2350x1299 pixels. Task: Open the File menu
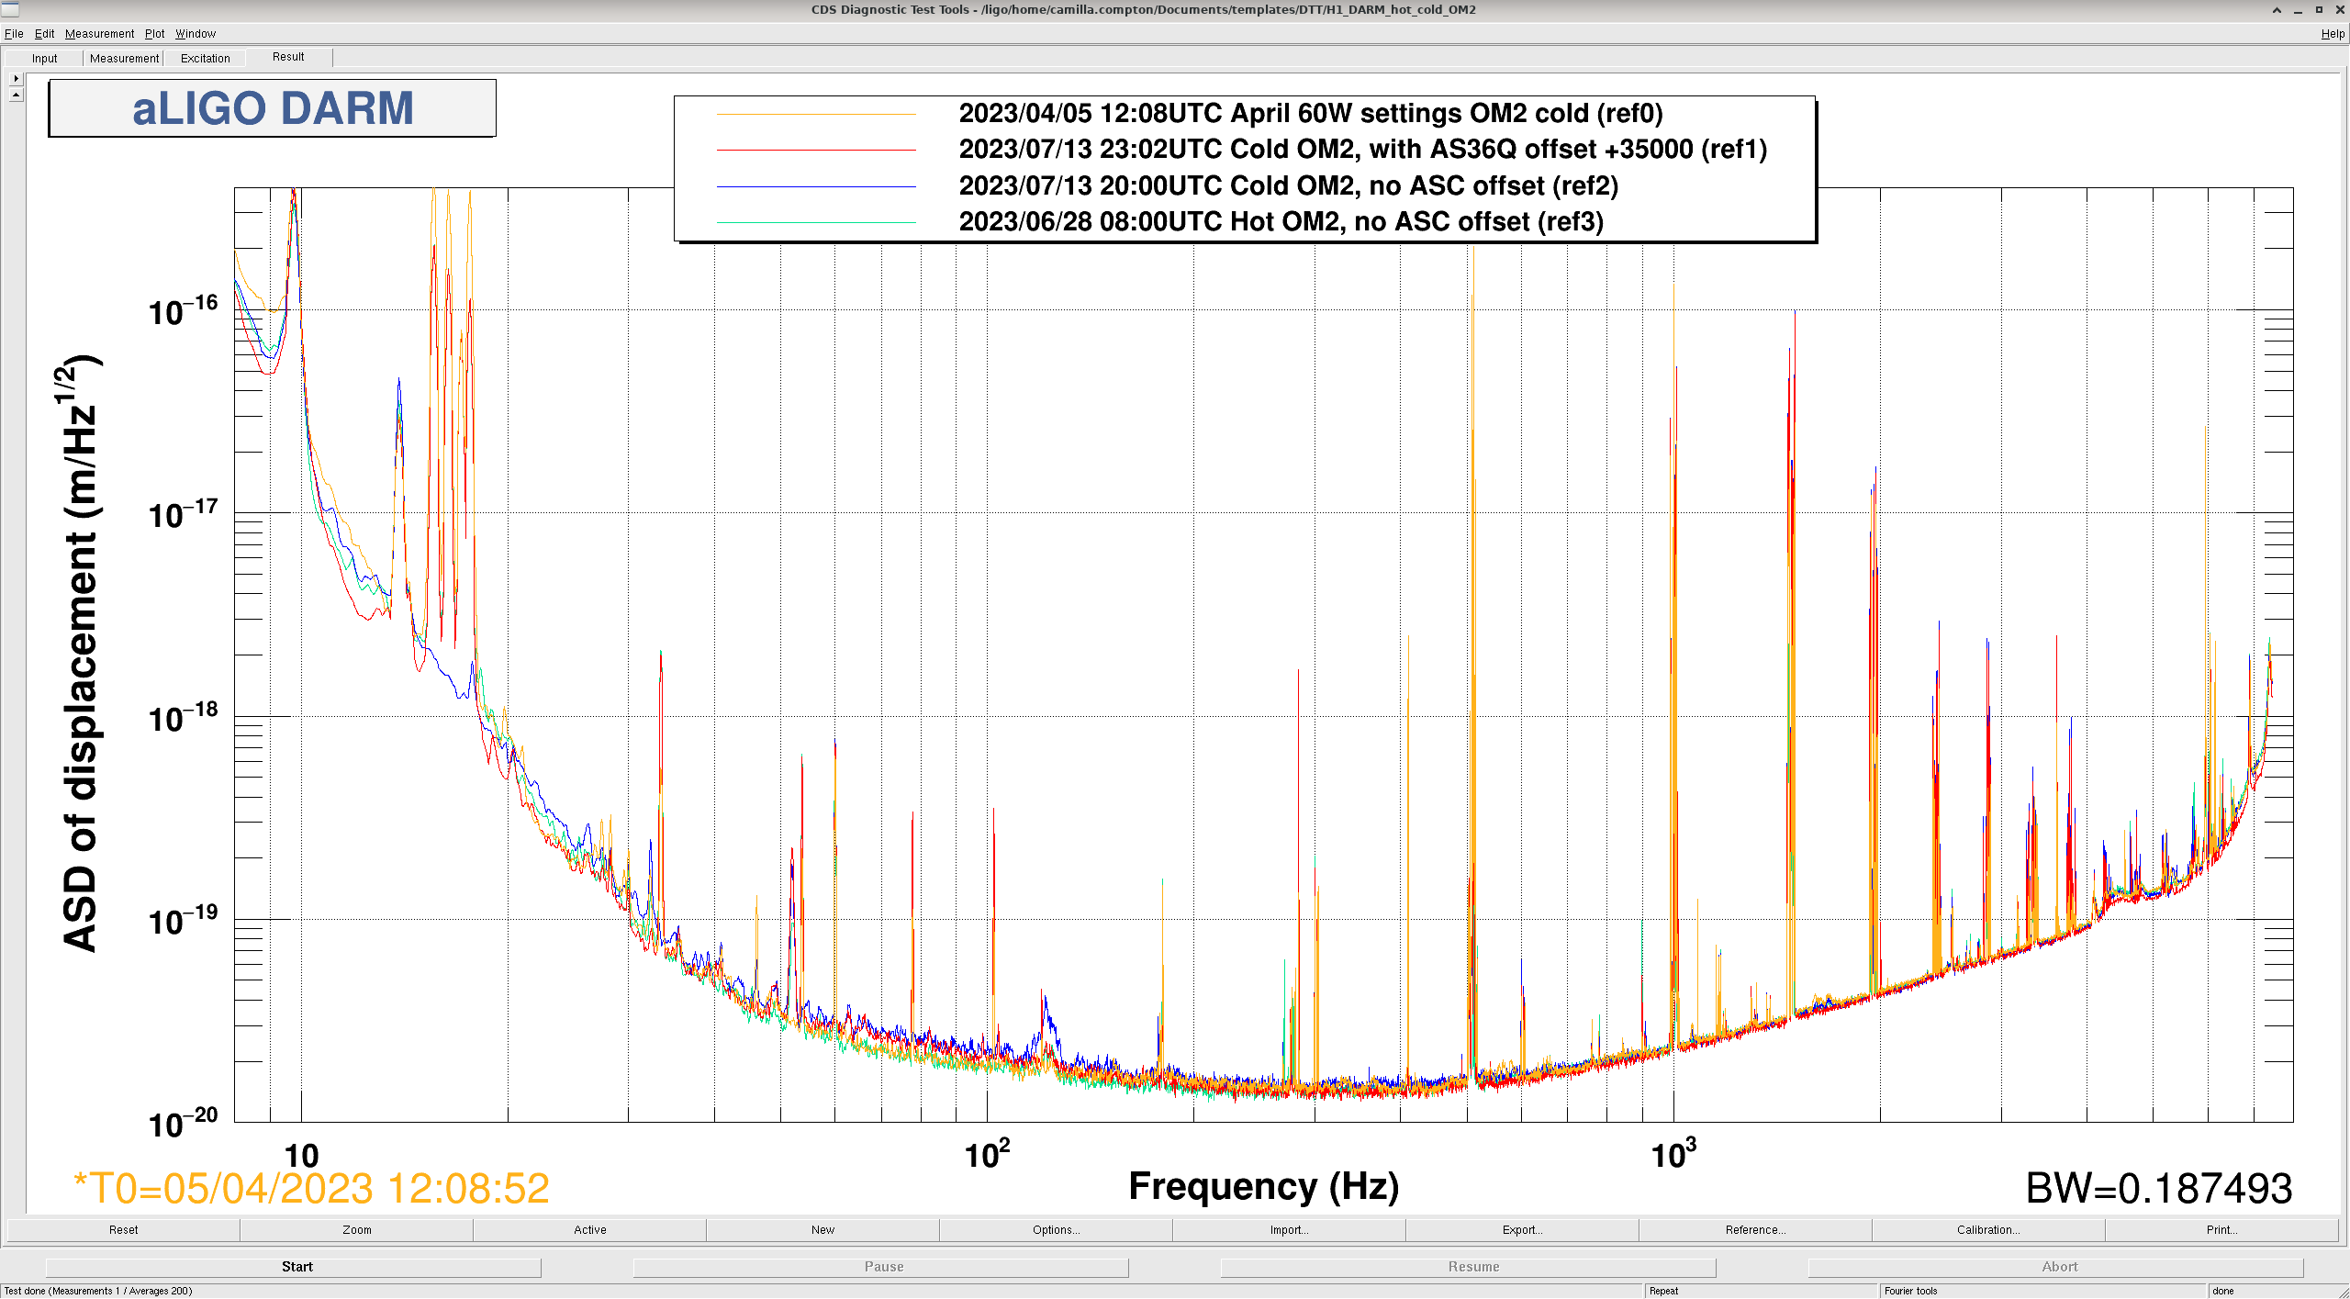point(14,34)
